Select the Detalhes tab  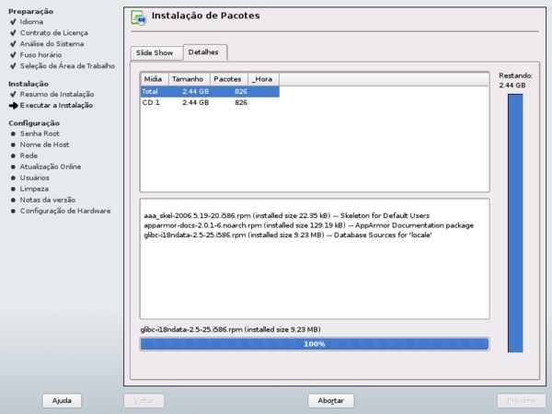(205, 52)
